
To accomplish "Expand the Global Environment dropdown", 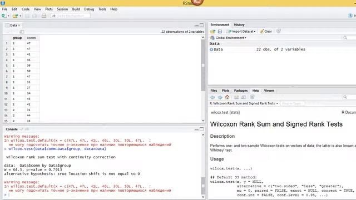I will tap(228, 38).
